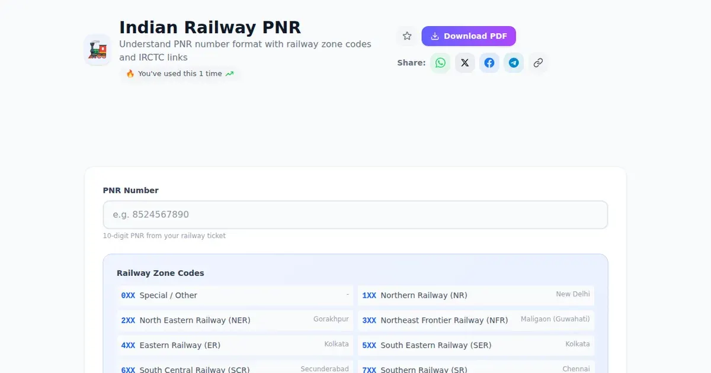
Task: Click the train locomotive logo icon
Action: [x=98, y=50]
